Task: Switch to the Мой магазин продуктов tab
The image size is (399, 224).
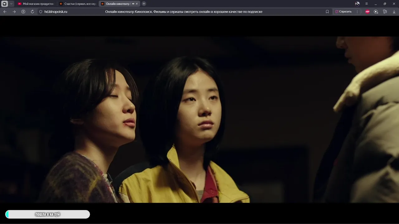Action: click(36, 4)
